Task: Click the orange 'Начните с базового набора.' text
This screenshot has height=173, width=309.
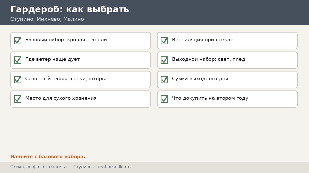Action: [x=48, y=157]
